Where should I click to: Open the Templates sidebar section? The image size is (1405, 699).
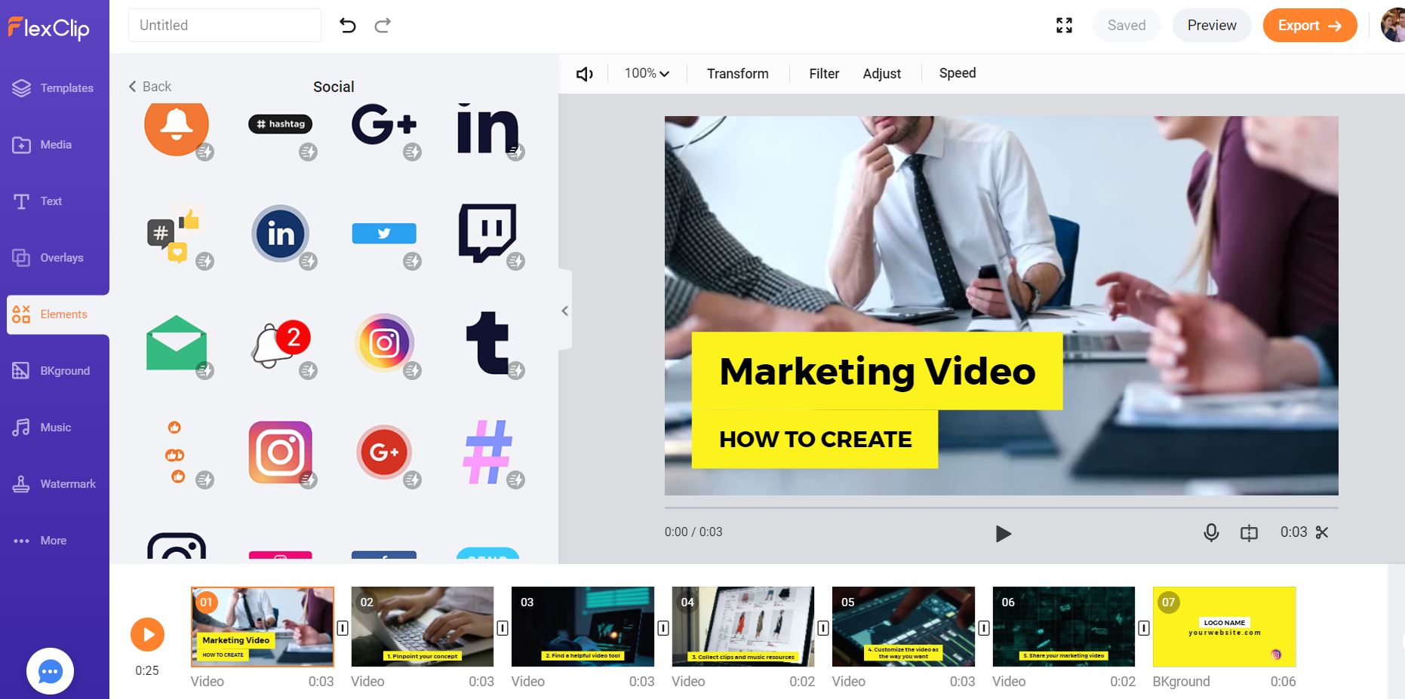tap(53, 88)
